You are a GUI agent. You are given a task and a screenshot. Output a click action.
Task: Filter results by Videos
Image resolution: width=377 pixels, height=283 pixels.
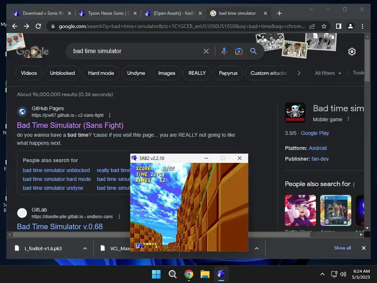(29, 73)
